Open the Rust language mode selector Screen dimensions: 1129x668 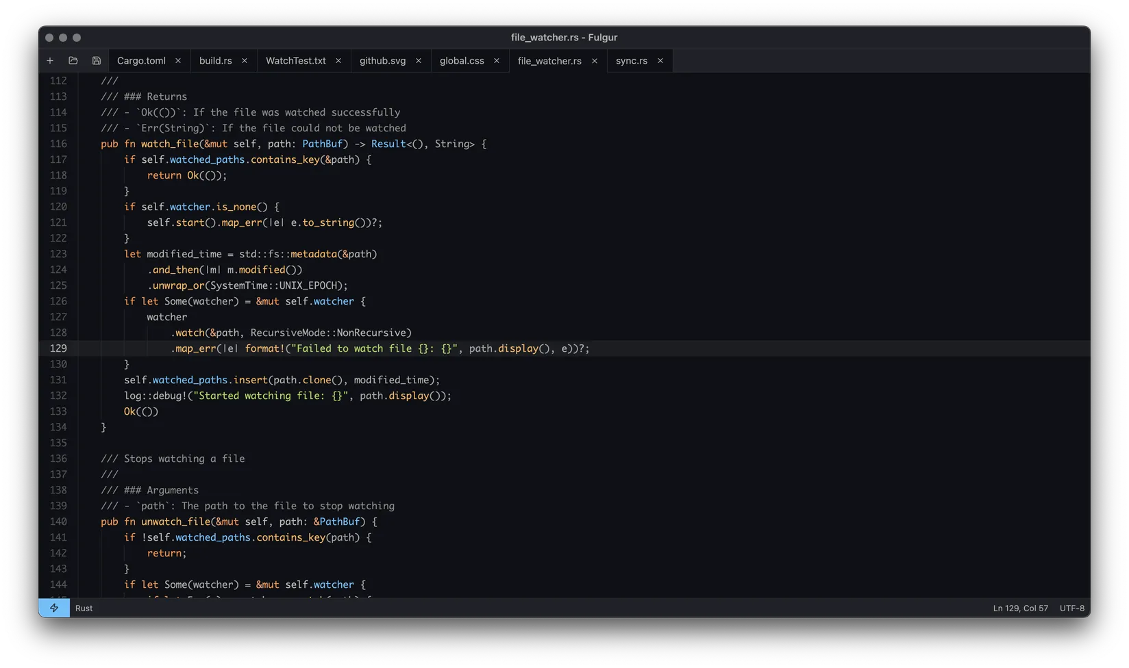tap(84, 608)
